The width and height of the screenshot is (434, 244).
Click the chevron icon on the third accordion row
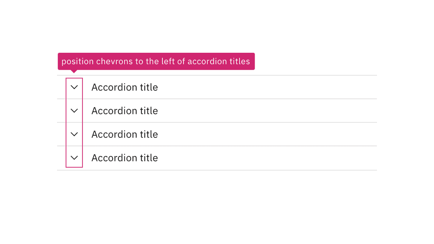74,134
